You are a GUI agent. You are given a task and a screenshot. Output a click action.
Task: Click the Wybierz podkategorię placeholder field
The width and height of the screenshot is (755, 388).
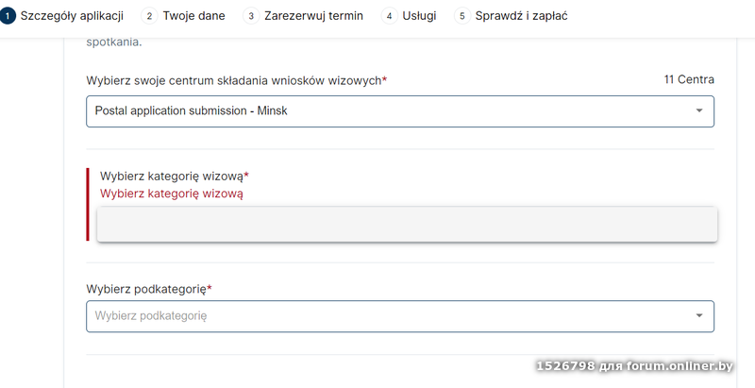tap(377, 316)
